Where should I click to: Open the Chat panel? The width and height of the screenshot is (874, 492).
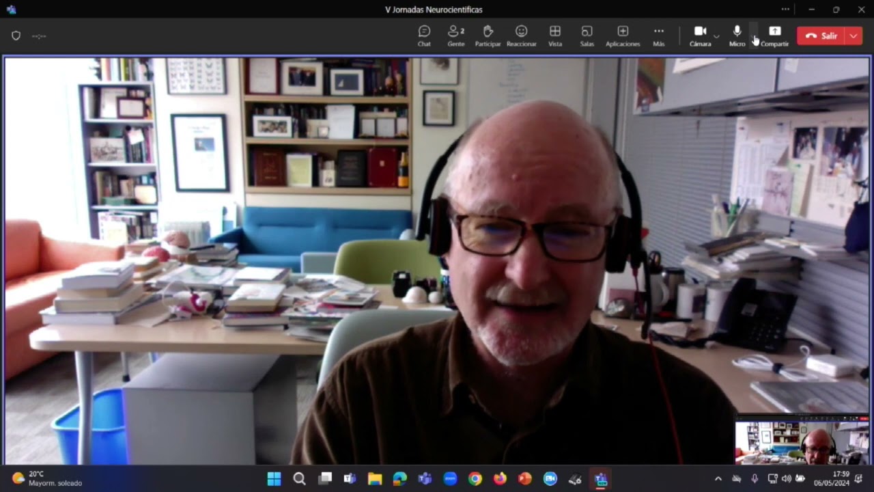coord(424,36)
